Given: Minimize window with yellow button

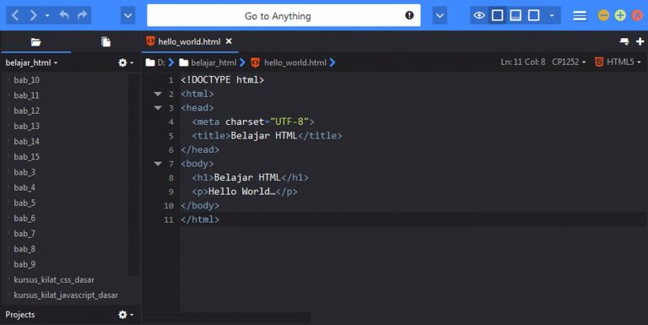Looking at the screenshot, I should coord(603,16).
